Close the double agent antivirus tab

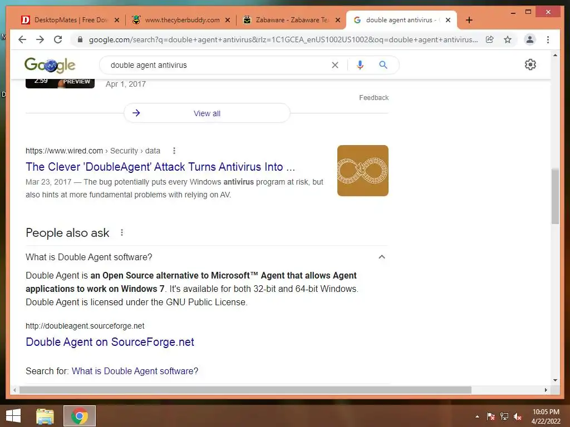coord(448,20)
